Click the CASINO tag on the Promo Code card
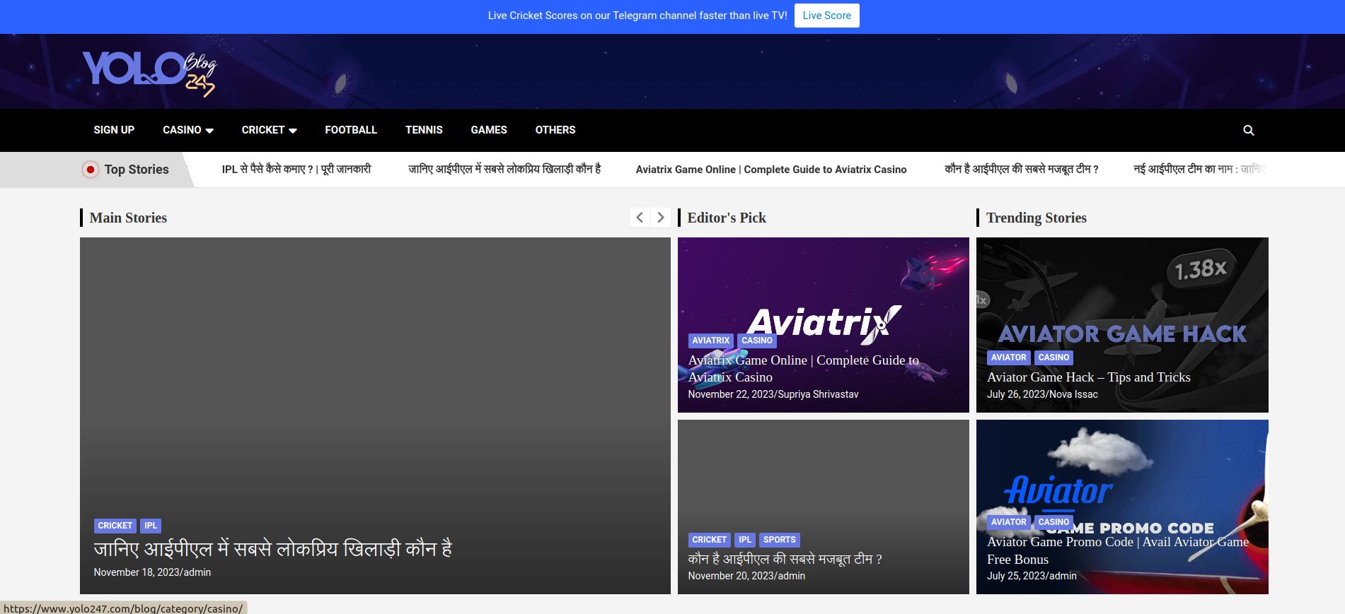 pos(1054,522)
